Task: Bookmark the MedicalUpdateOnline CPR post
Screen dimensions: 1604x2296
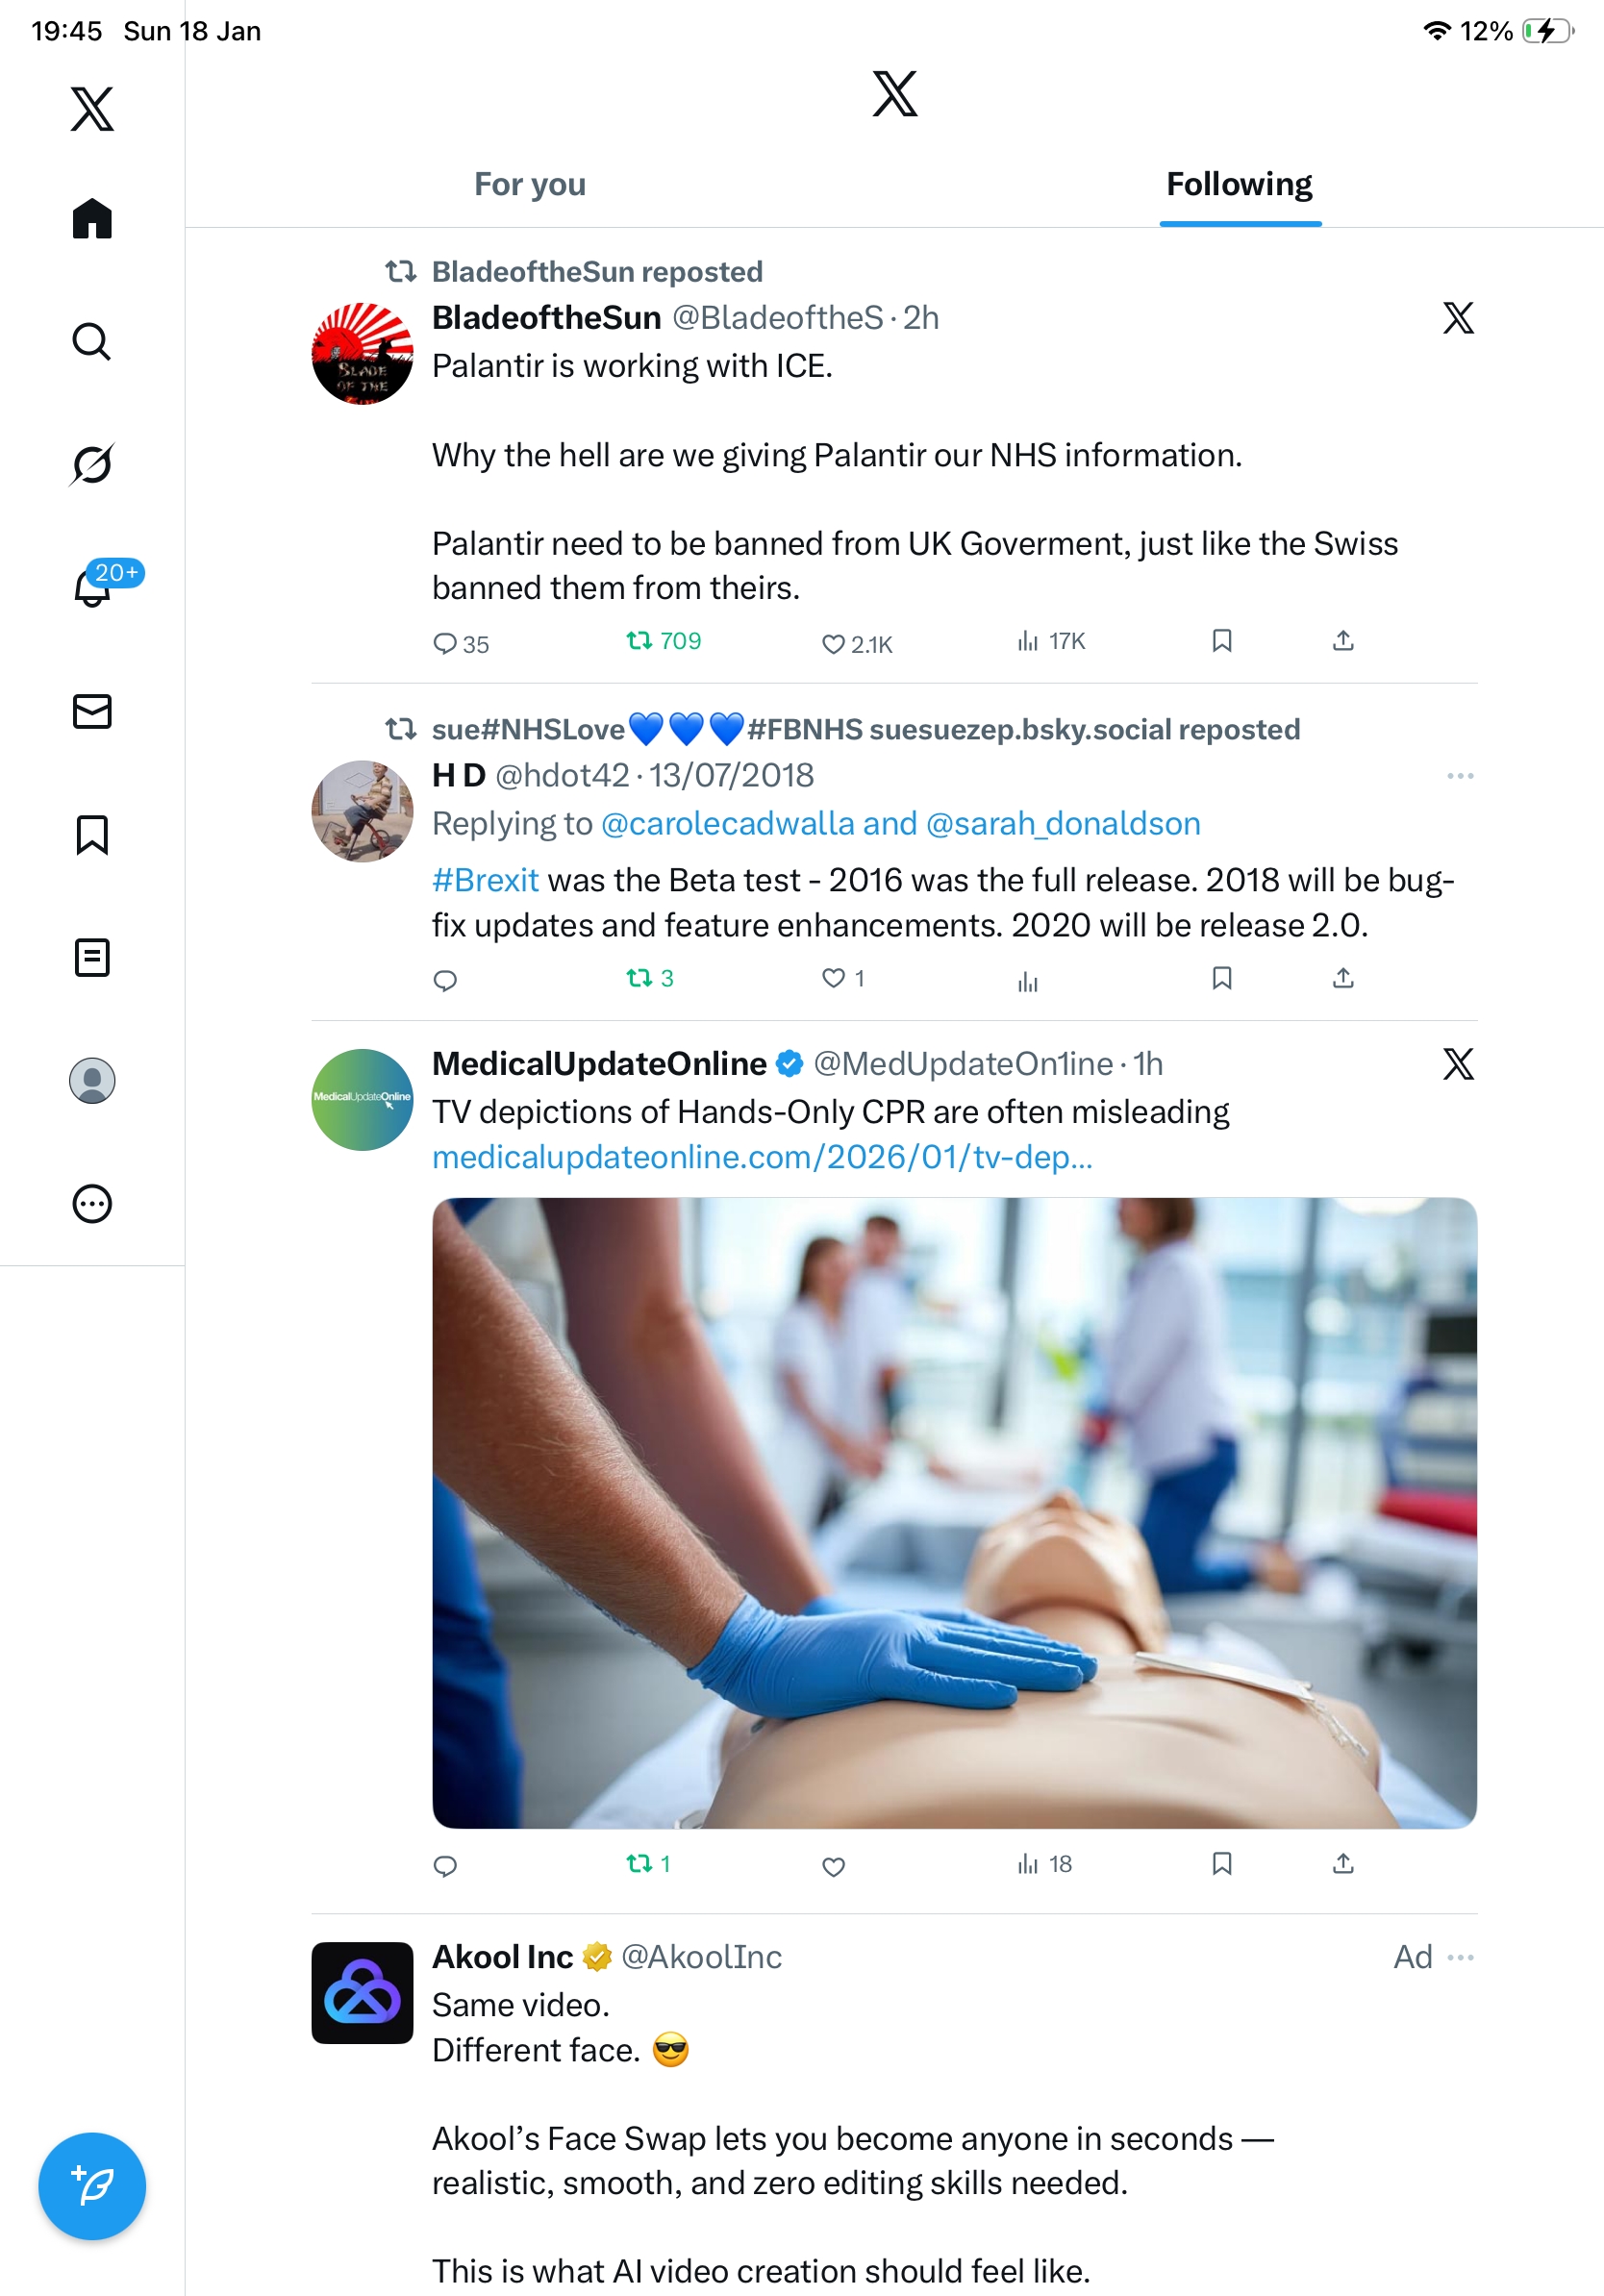Action: [1221, 1863]
